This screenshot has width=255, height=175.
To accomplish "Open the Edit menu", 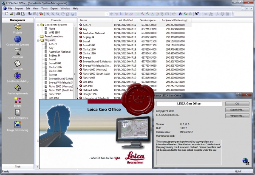I will point(28,8).
